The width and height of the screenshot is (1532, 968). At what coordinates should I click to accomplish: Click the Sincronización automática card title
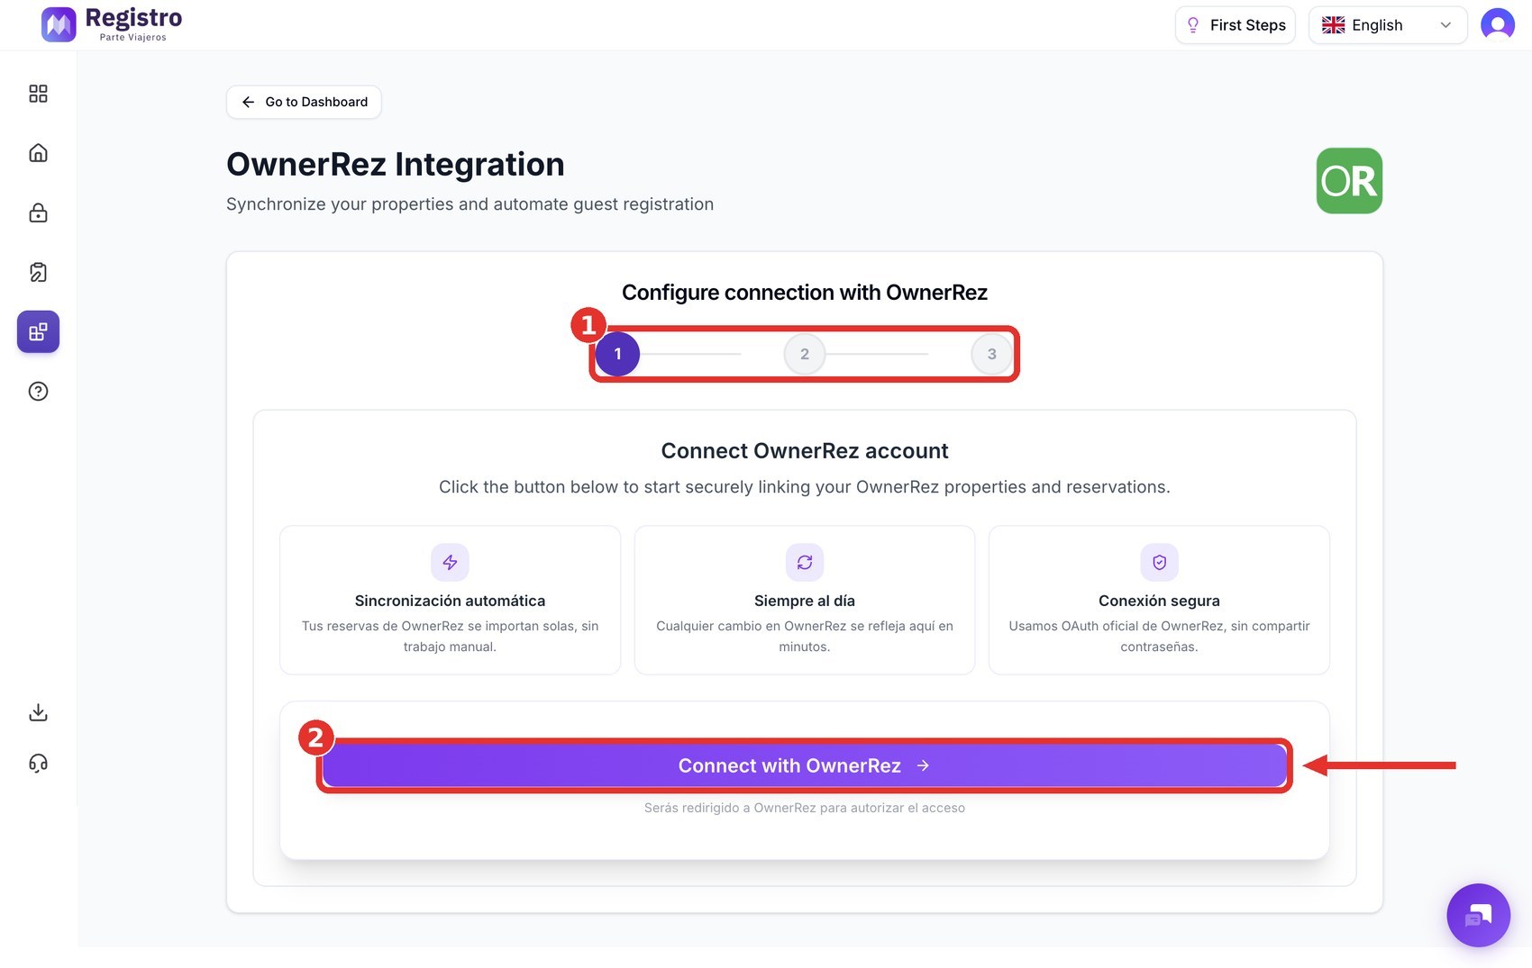point(450,601)
